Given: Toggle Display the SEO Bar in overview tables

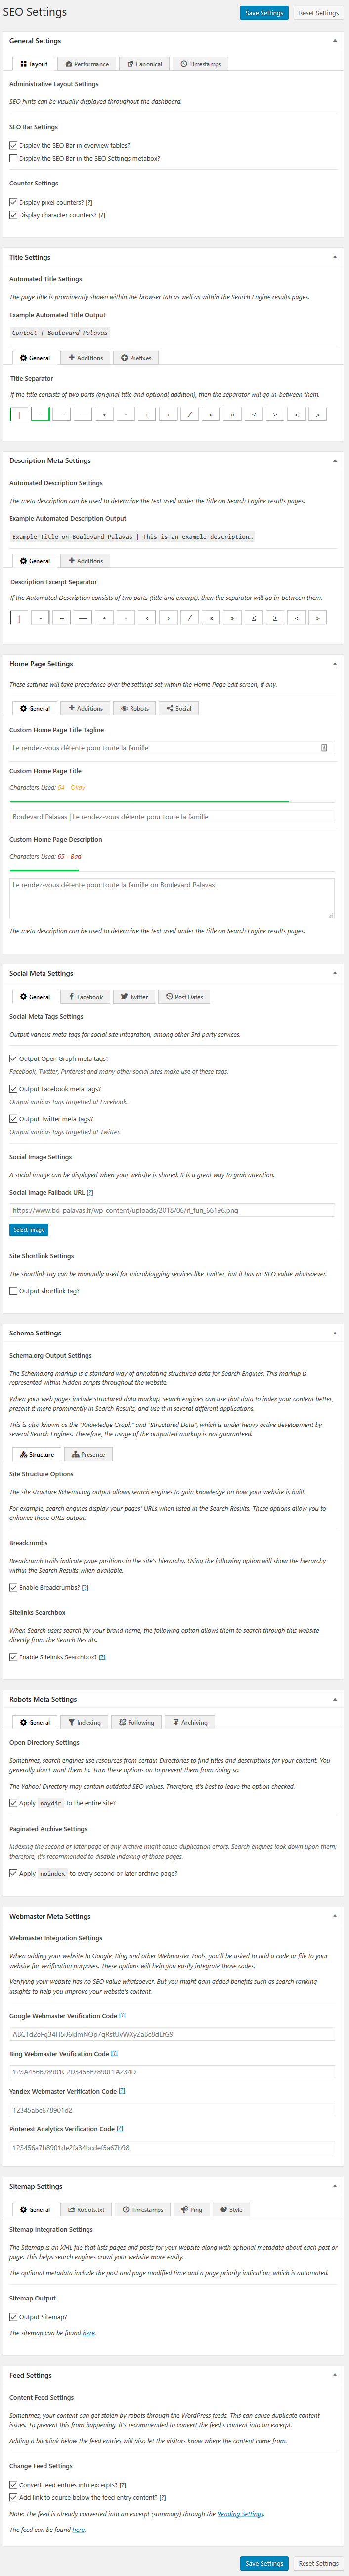Looking at the screenshot, I should pyautogui.click(x=13, y=146).
